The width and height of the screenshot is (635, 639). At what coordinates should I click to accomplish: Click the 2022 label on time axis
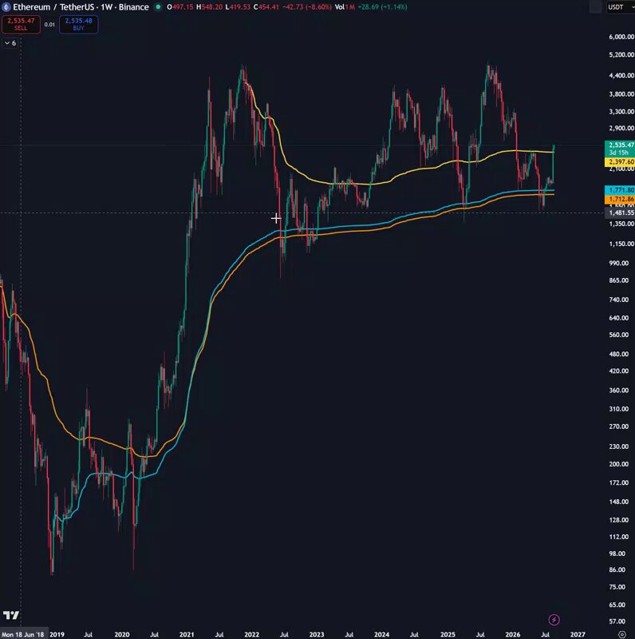[251, 634]
